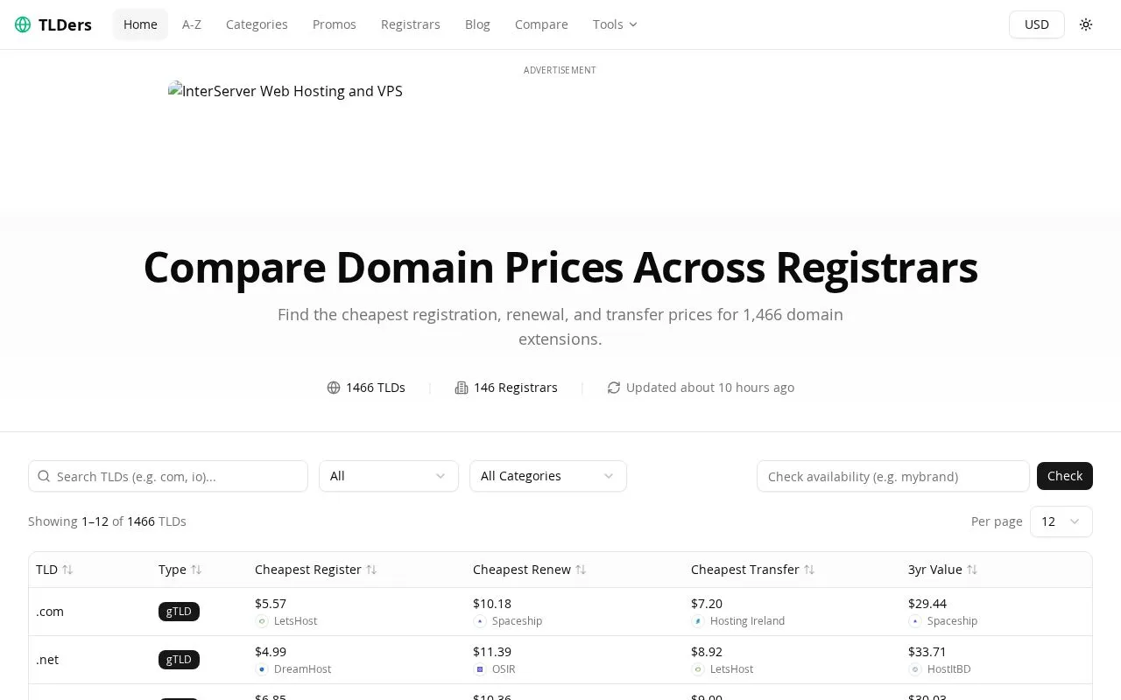This screenshot has height=700, width=1121.
Task: Focus the Check availability input field
Action: point(893,476)
